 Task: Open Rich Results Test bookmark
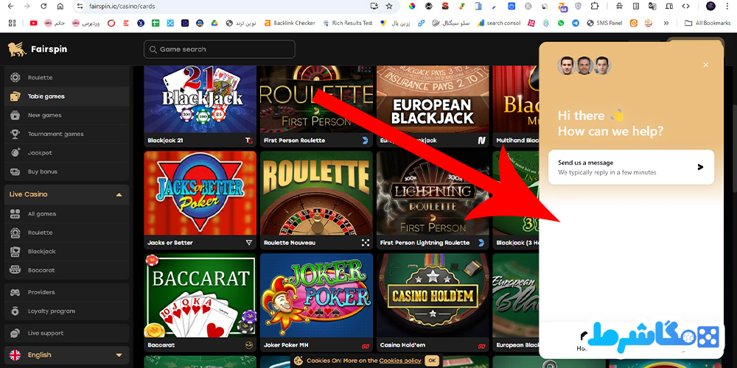[348, 23]
